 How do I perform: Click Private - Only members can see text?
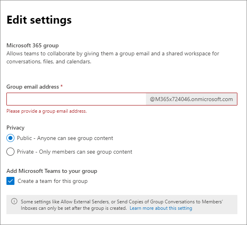pyautogui.click(x=75, y=152)
